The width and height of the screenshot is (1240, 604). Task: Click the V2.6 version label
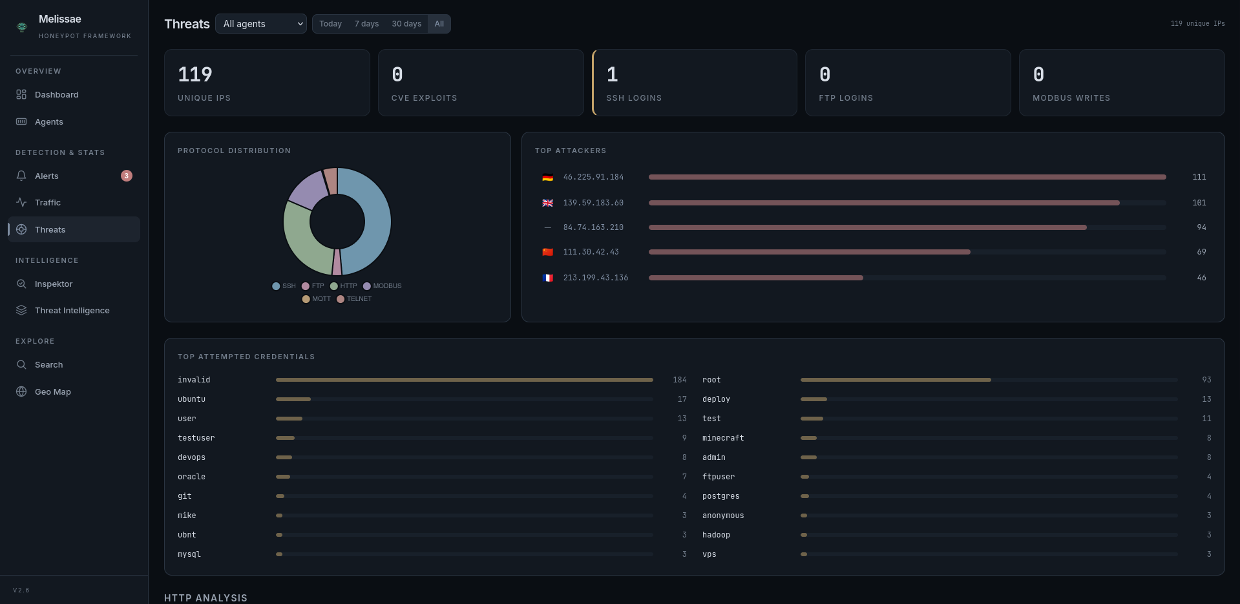tap(21, 590)
